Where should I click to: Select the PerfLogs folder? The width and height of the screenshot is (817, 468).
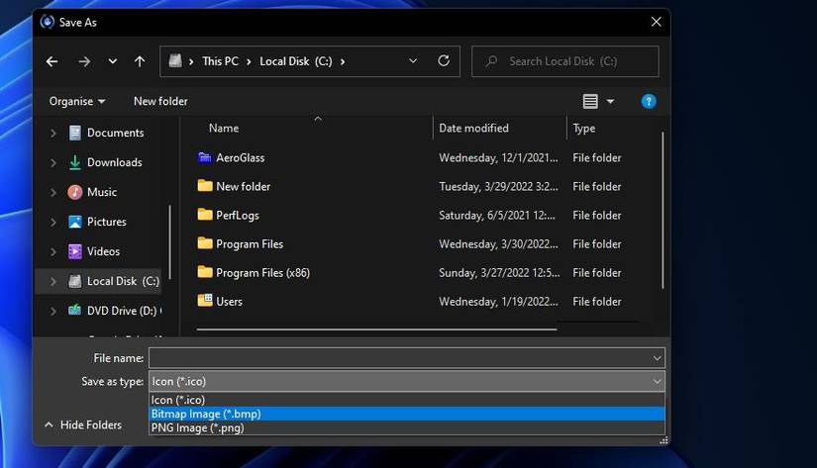[237, 215]
